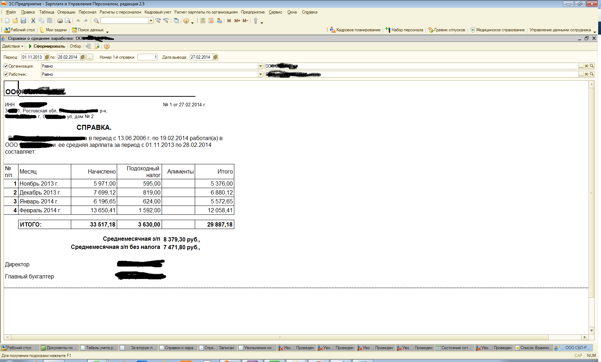Viewport: 601px width, 362px height.
Task: Click the Find next icon
Action: tap(158, 21)
